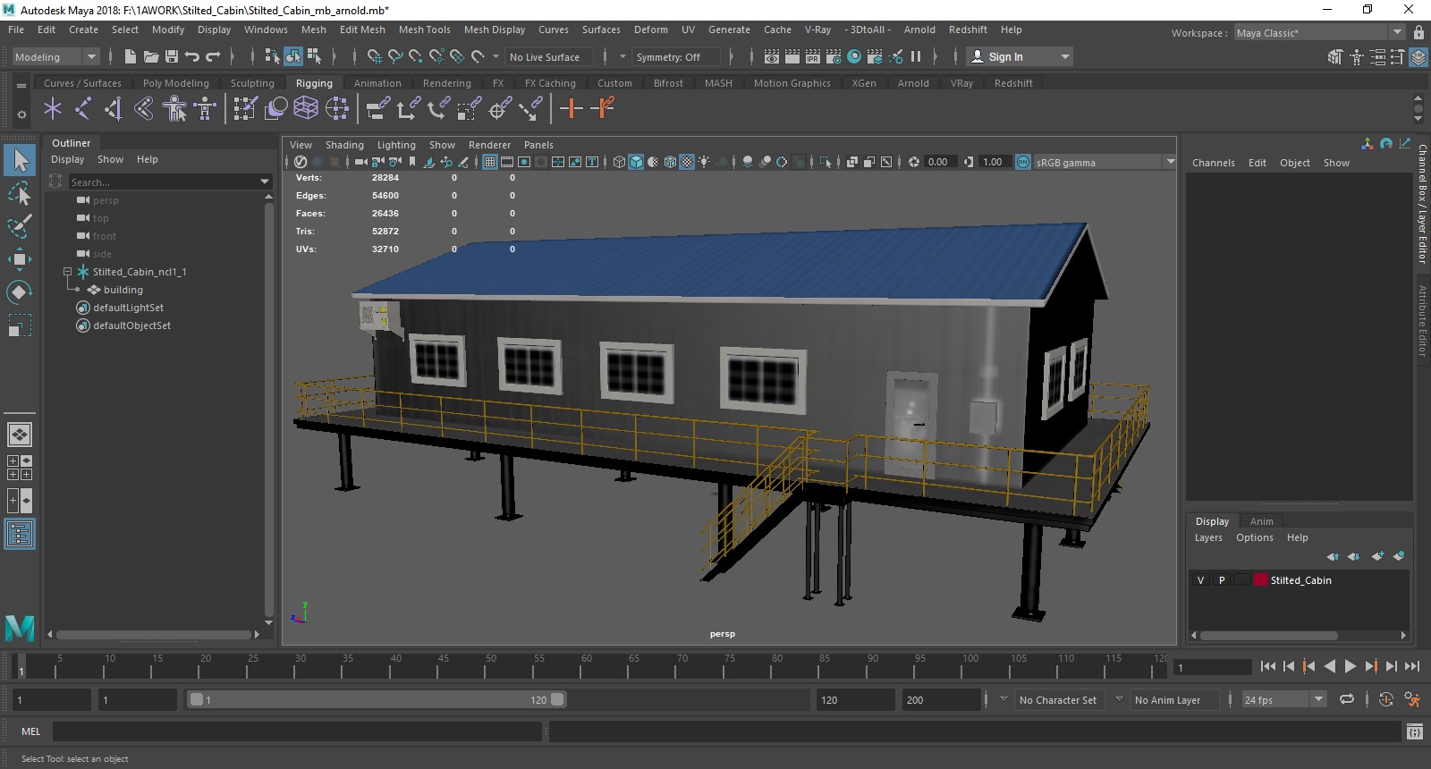This screenshot has width=1431, height=769.
Task: Click the Set Key plus shelf icon
Action: pos(571,109)
